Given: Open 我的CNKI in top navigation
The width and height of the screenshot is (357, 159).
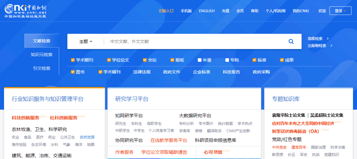Looking at the screenshot, I should pos(300,11).
